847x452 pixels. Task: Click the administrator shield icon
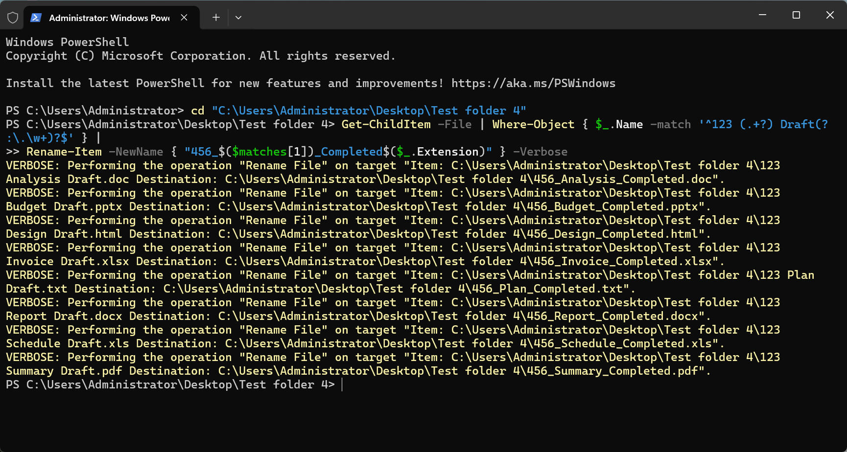click(13, 18)
